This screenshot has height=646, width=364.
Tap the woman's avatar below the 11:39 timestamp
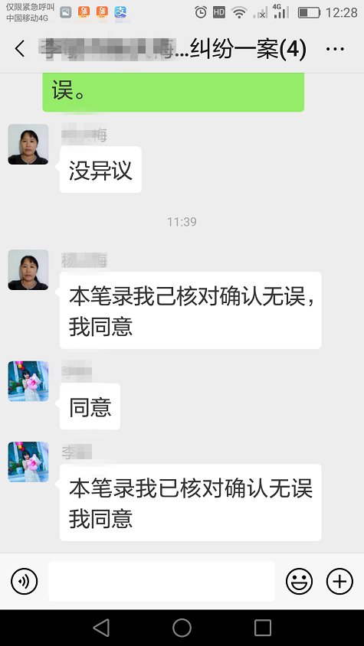click(x=28, y=270)
